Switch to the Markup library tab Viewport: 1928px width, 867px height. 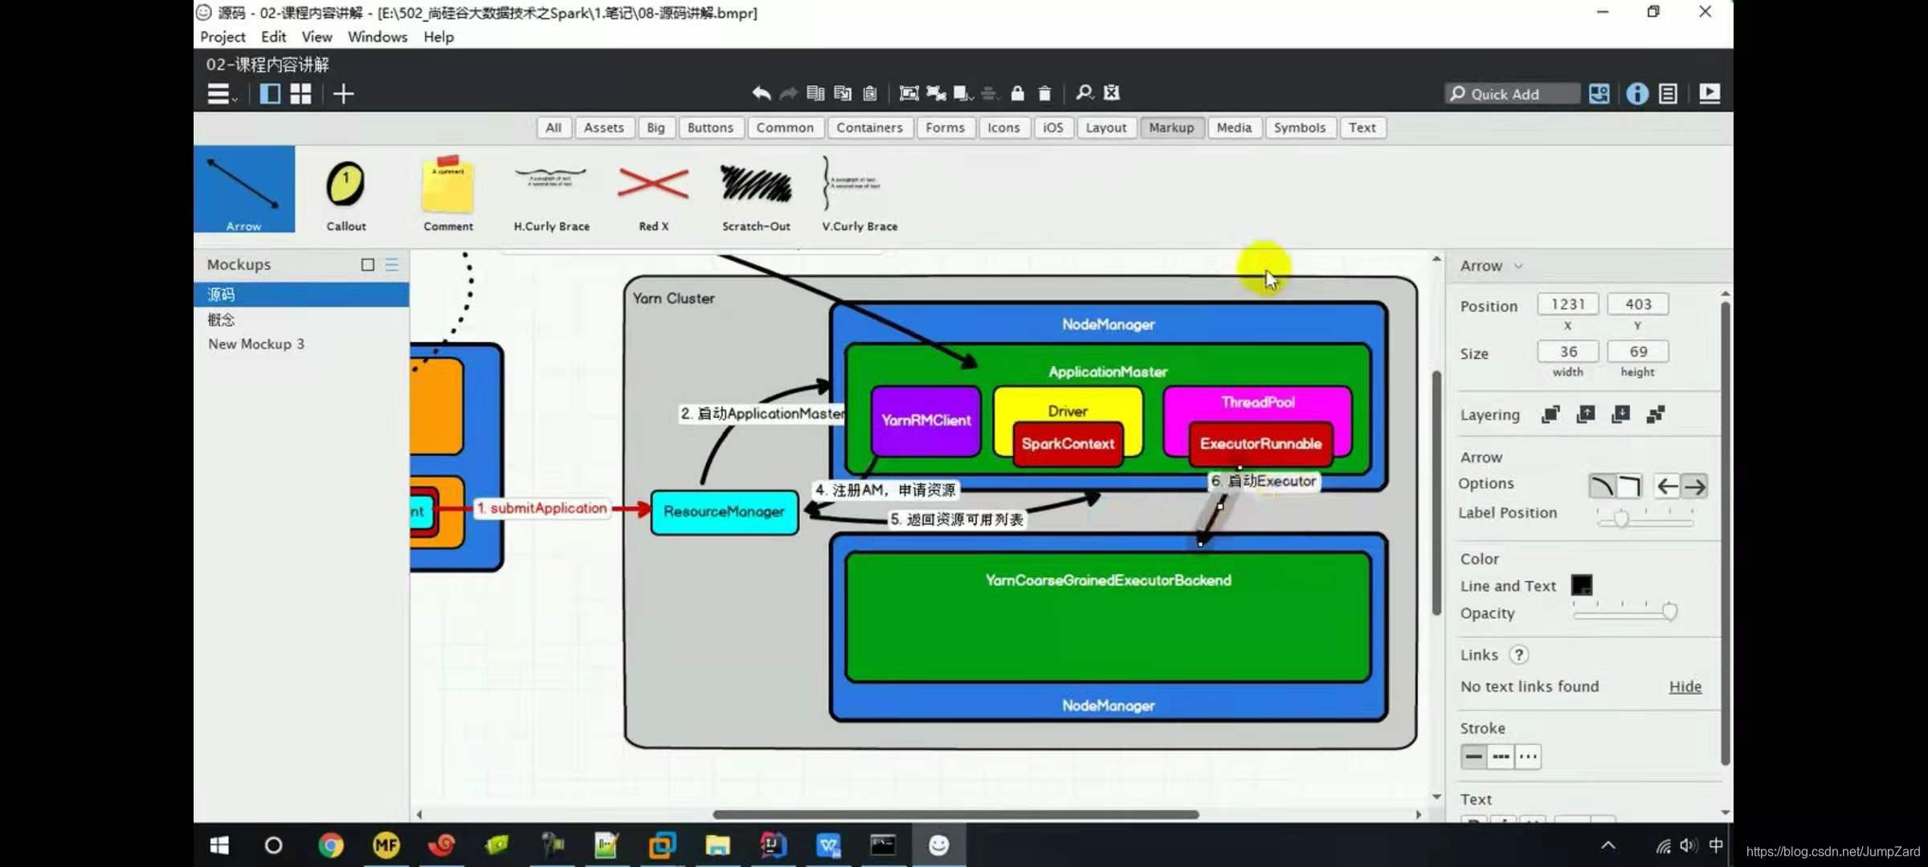pyautogui.click(x=1171, y=128)
